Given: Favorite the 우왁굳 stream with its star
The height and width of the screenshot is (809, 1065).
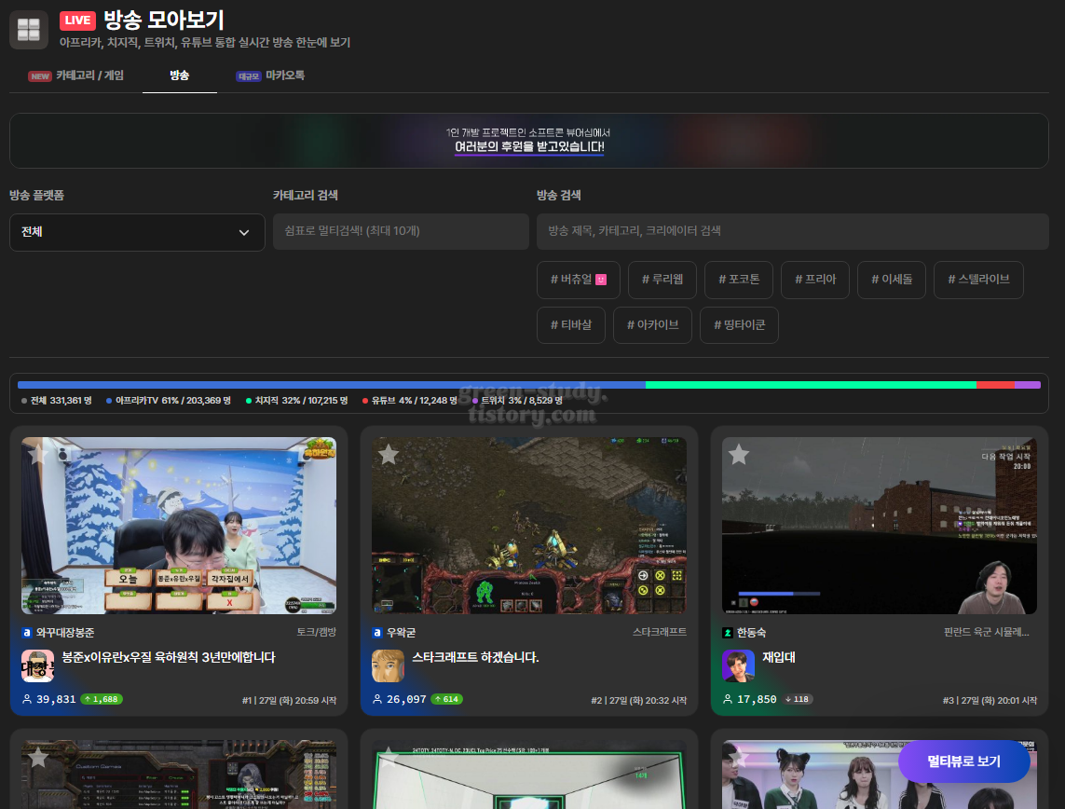Looking at the screenshot, I should 389,455.
